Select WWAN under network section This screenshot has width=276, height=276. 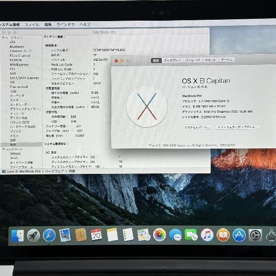[x=15, y=154]
